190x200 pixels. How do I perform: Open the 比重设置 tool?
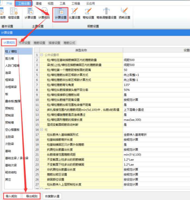tap(74, 13)
